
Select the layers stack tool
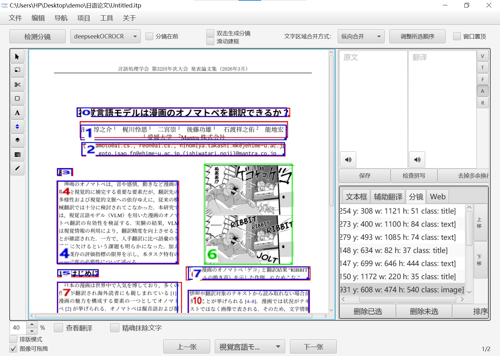click(17, 140)
